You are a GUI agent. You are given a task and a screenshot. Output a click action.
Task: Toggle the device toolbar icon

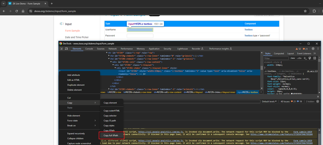point(66,49)
